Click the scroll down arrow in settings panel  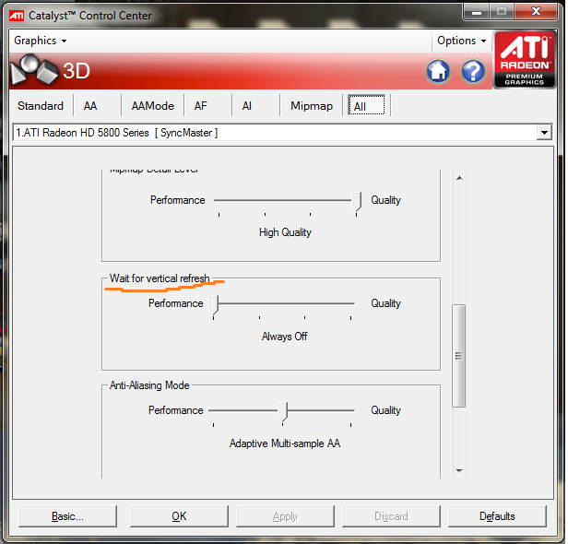pyautogui.click(x=458, y=470)
